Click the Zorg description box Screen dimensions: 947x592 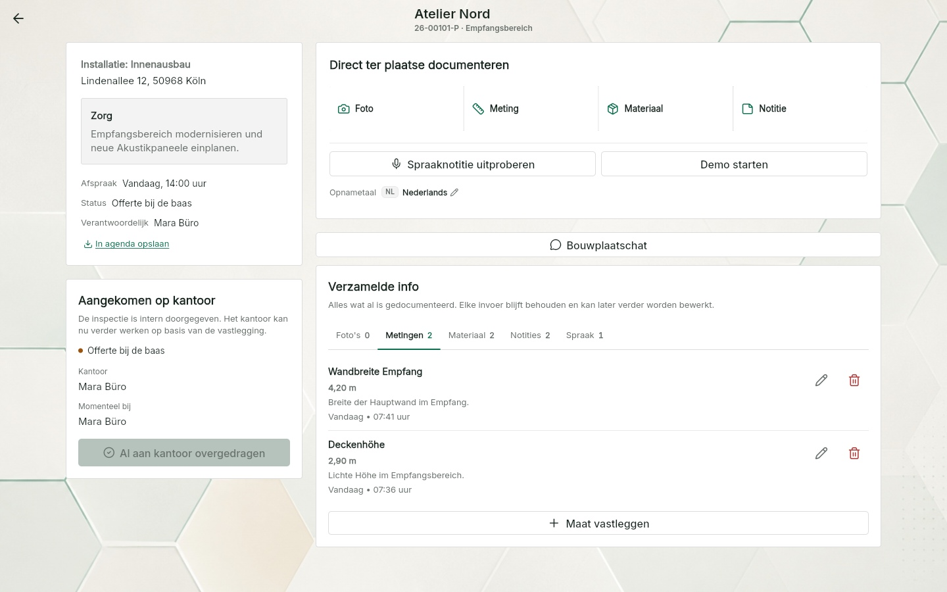(184, 131)
